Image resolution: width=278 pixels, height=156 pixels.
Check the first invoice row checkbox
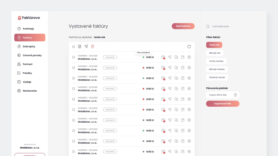tap(73, 57)
